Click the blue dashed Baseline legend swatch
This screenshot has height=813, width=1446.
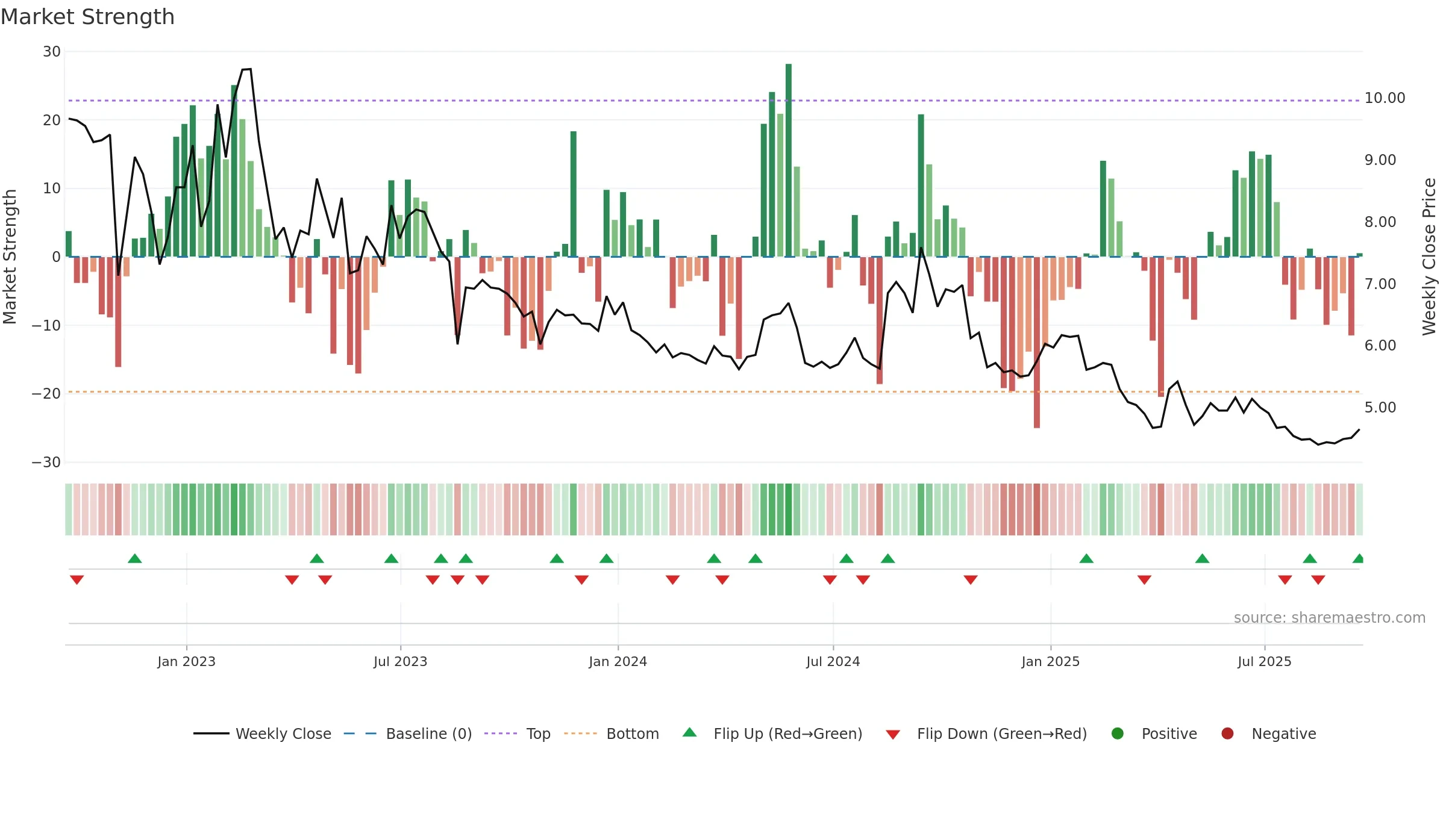pyautogui.click(x=360, y=734)
